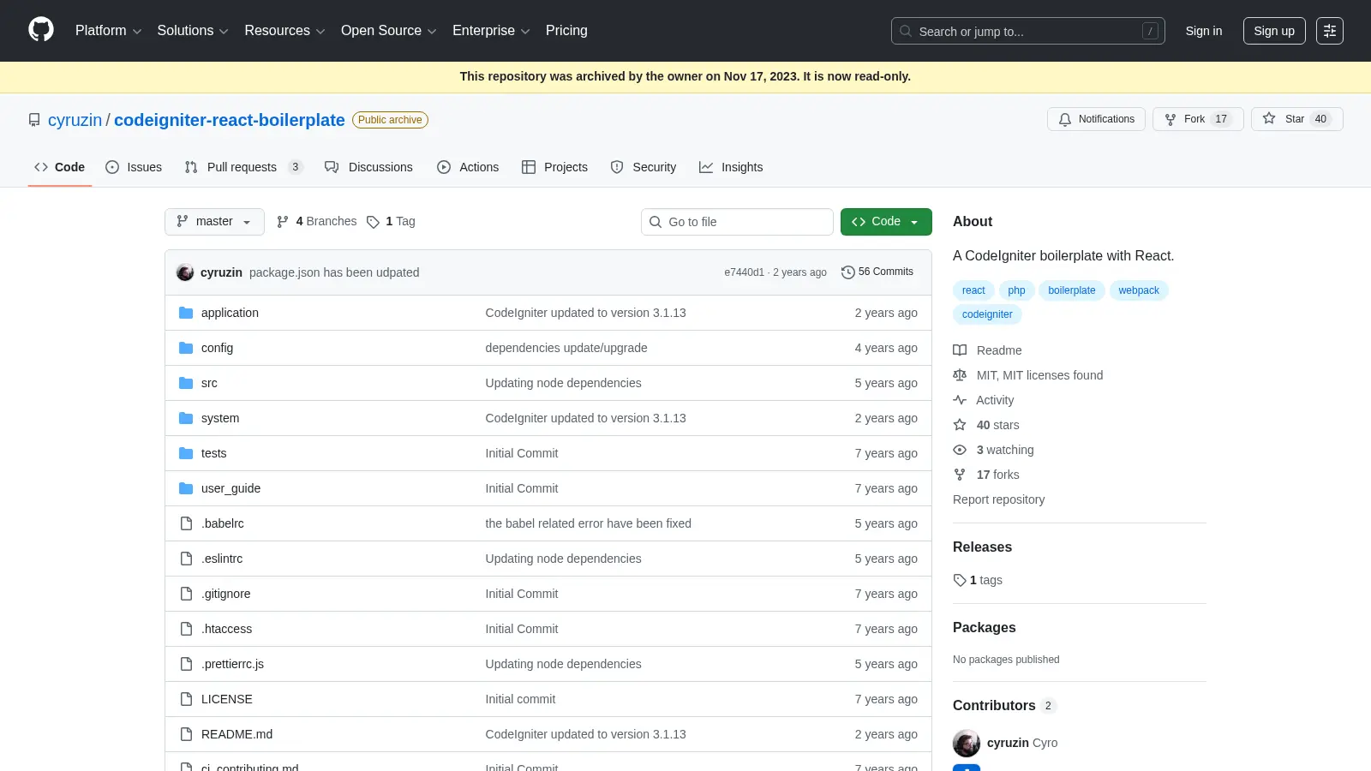Open the .prettierrc.js file

(x=232, y=664)
